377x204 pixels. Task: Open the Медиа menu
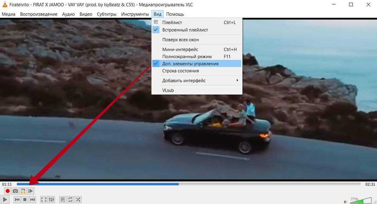click(9, 14)
